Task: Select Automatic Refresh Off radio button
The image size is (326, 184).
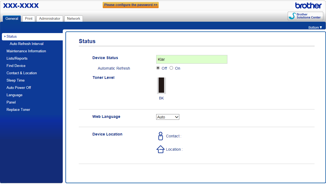Action: point(158,68)
